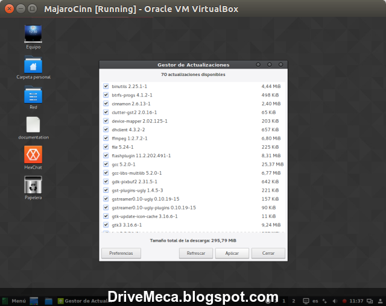
Task: Select the gcc 5.2.0-1 package name
Action: (123, 164)
